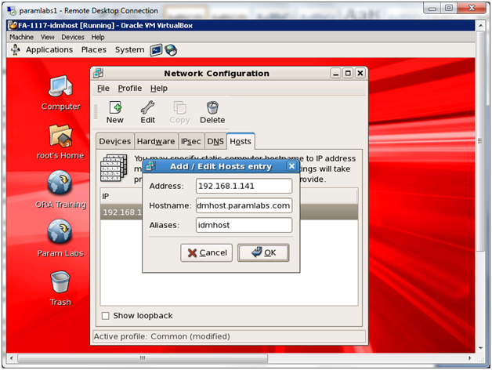Switch to the DNS tab
Viewport: 492px width, 370px height.
[x=215, y=141]
